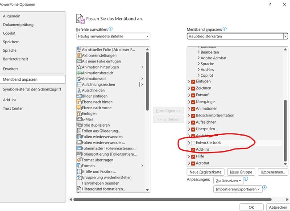Open the Hauptregisterkarten dropdown
The height and width of the screenshot is (211, 290).
(x=237, y=36)
